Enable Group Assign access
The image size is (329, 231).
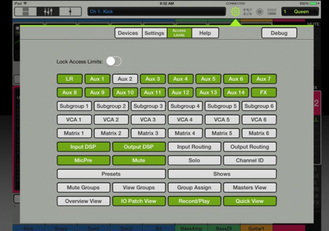(x=194, y=187)
